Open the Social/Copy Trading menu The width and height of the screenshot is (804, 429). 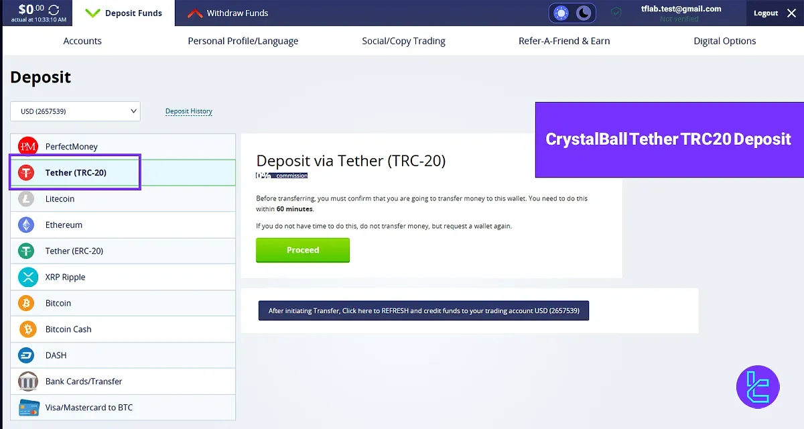403,40
